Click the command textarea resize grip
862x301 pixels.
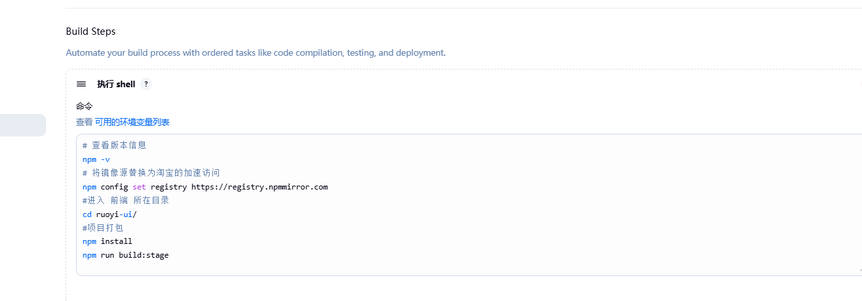859,270
